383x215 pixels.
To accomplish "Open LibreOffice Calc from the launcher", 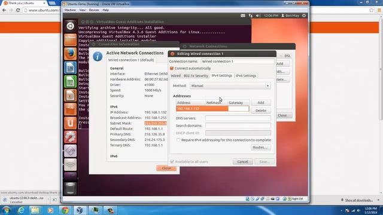I will [71, 81].
